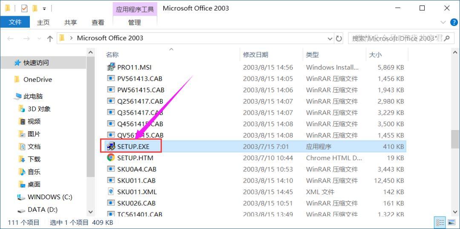460x229 pixels.
Task: Open 3D 对象 folder in sidebar
Action: tap(39, 109)
